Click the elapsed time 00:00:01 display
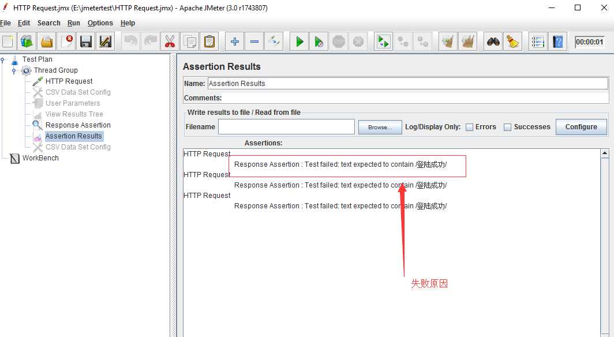The image size is (614, 337). click(x=589, y=42)
